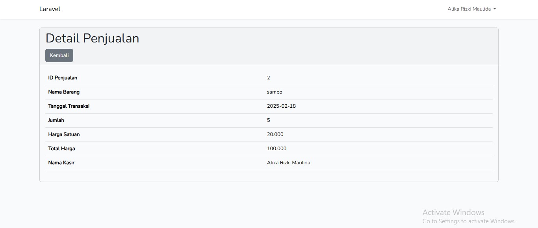538x228 pixels.
Task: Select the Harga Satuan label
Action: 64,134
